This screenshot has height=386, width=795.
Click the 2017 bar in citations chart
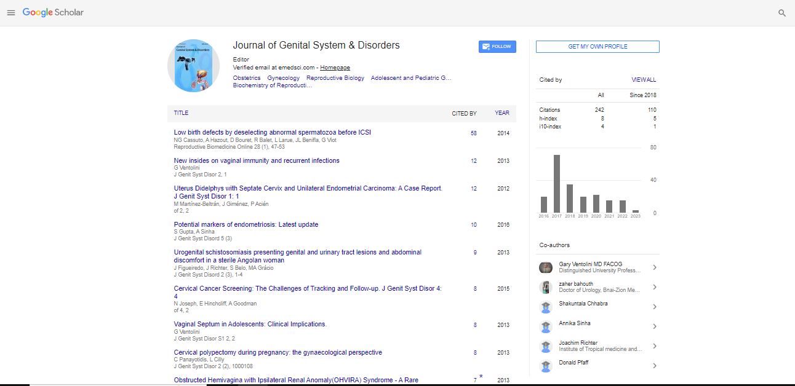pos(557,184)
